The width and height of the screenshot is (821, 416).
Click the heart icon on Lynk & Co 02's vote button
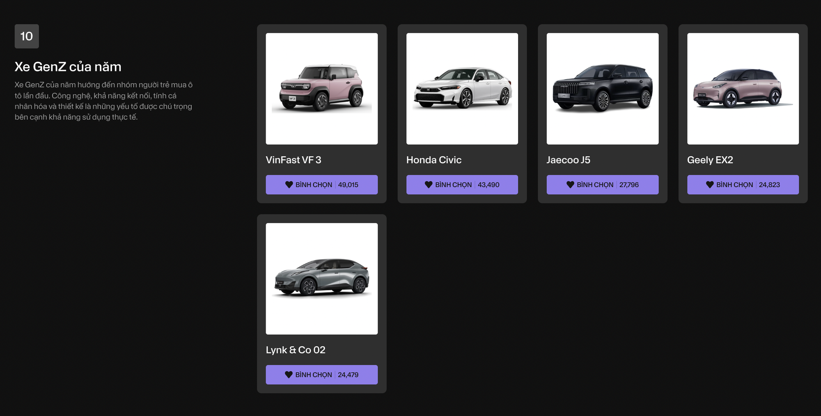pos(289,375)
